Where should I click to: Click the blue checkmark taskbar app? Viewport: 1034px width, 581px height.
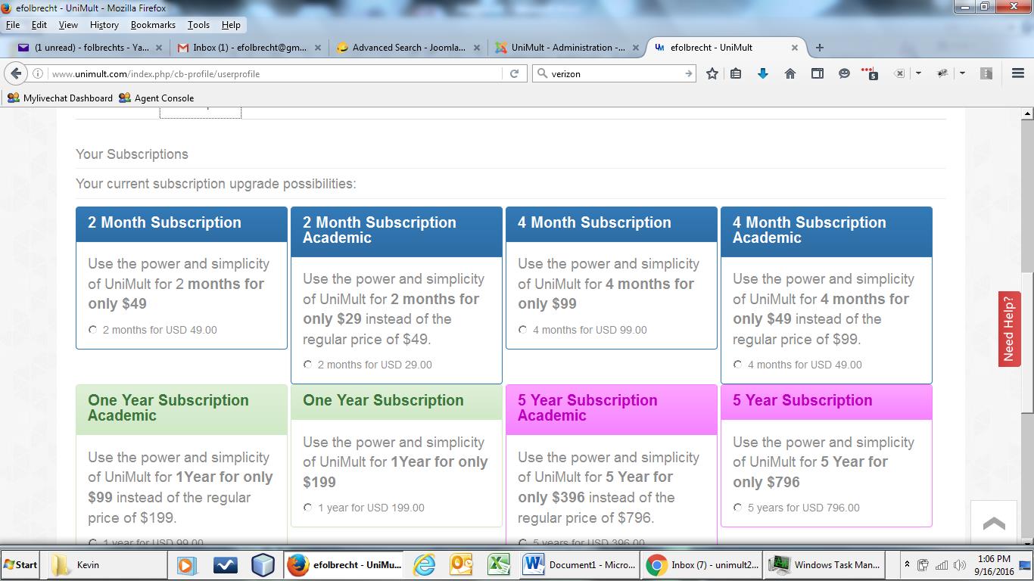[225, 565]
